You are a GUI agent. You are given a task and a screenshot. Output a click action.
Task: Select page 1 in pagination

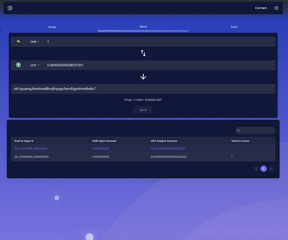pos(263,168)
